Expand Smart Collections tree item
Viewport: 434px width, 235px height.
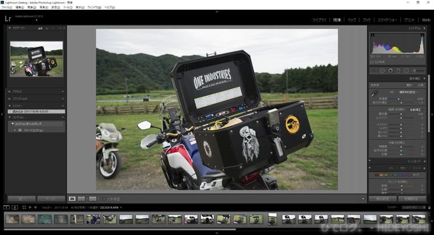(15, 130)
